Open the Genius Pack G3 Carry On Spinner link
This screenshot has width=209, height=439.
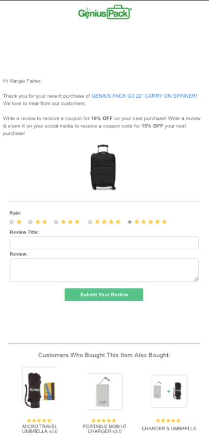click(144, 96)
